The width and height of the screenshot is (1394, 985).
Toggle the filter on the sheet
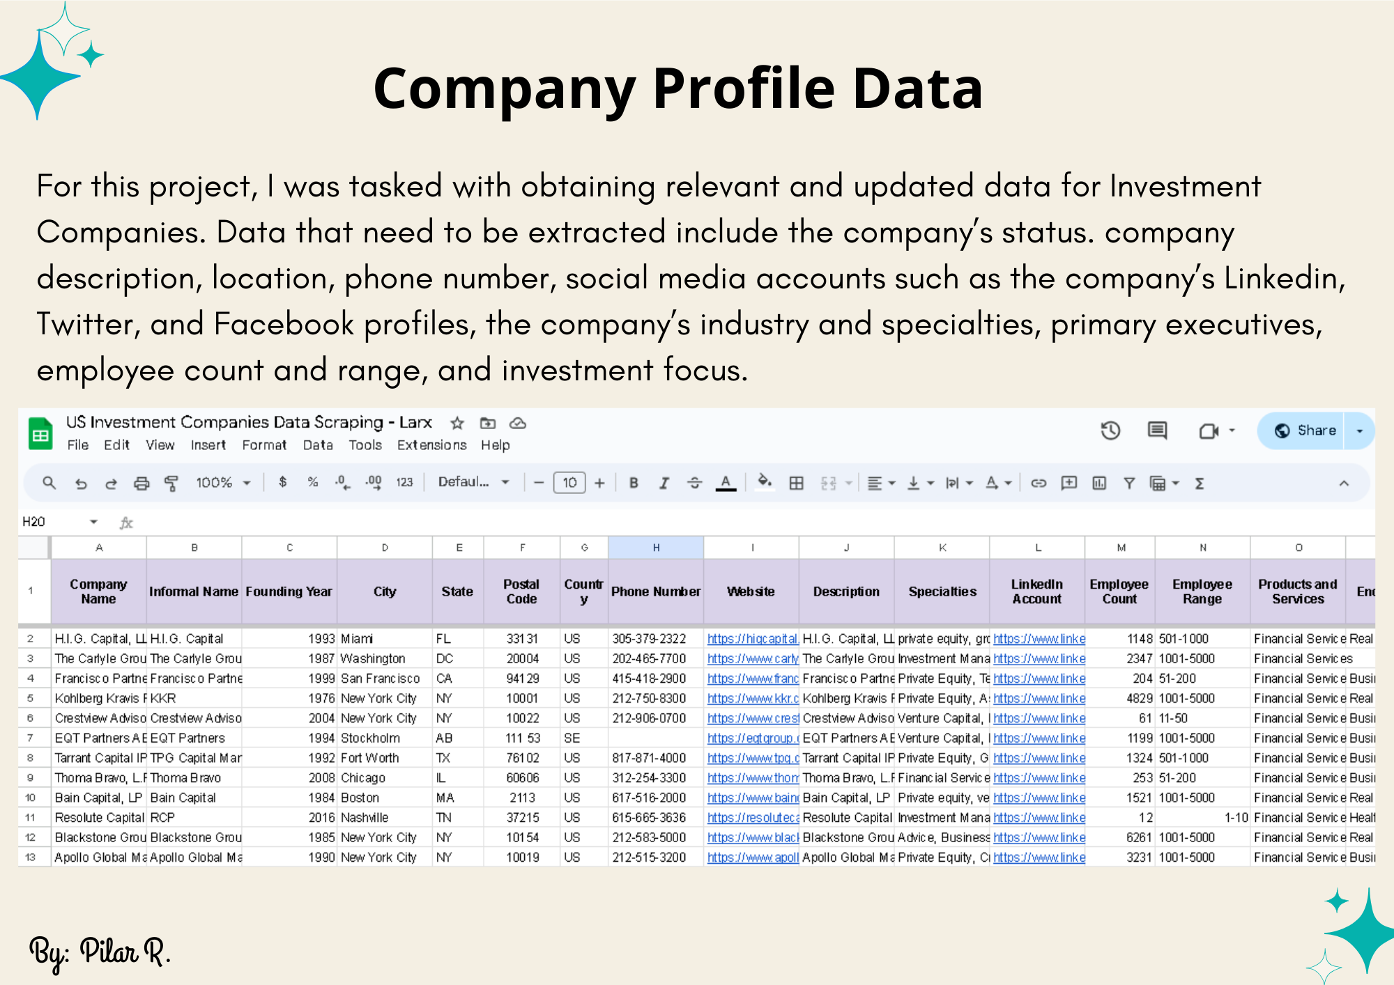(1129, 483)
